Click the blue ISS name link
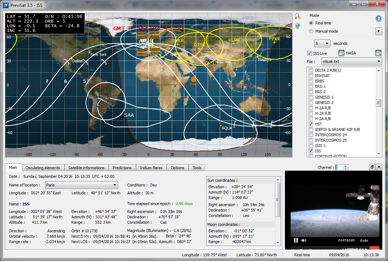The width and height of the screenshot is (388, 261). (x=26, y=204)
